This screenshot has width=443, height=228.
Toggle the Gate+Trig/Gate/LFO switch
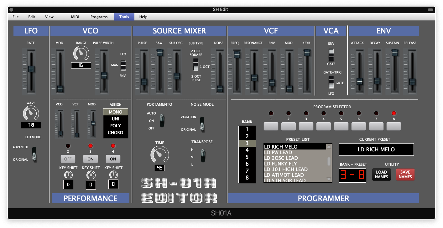pyautogui.click(x=331, y=83)
